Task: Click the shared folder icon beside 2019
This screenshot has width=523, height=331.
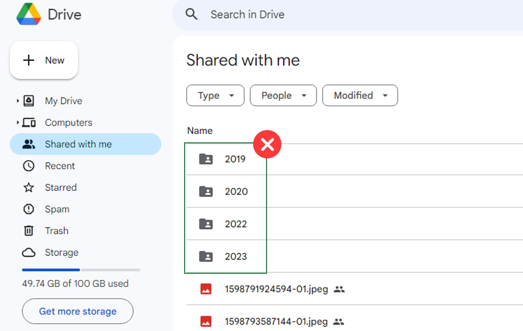Action: coord(206,159)
